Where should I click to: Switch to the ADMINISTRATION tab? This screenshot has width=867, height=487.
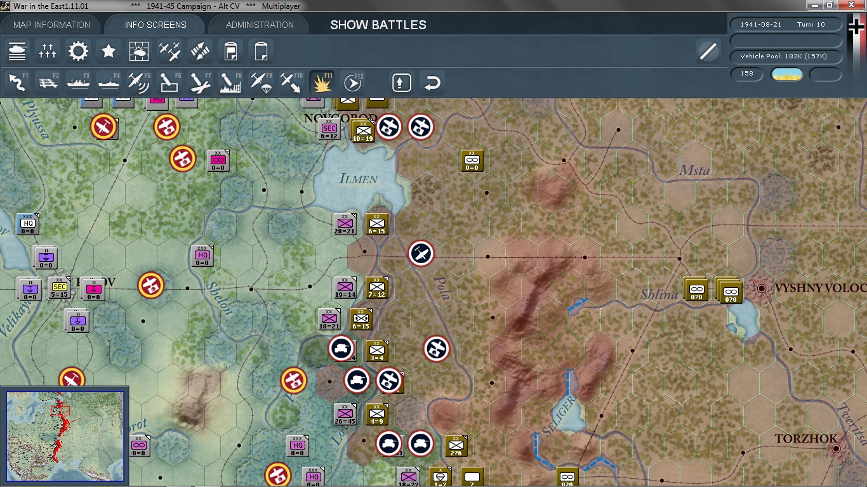tap(260, 25)
